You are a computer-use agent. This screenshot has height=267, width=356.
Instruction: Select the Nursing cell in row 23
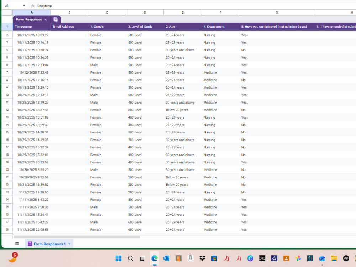click(220, 192)
